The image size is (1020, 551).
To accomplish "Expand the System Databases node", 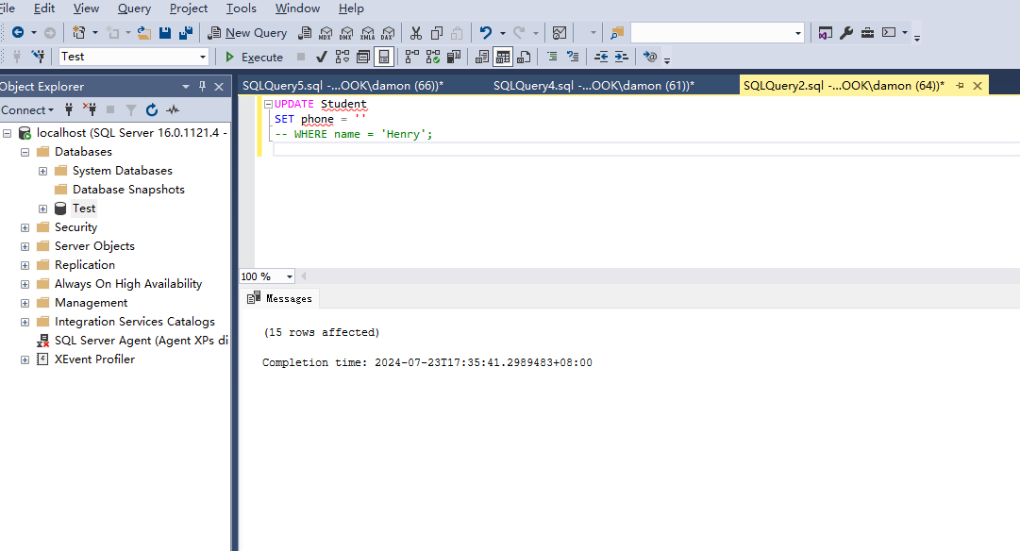I will [43, 171].
